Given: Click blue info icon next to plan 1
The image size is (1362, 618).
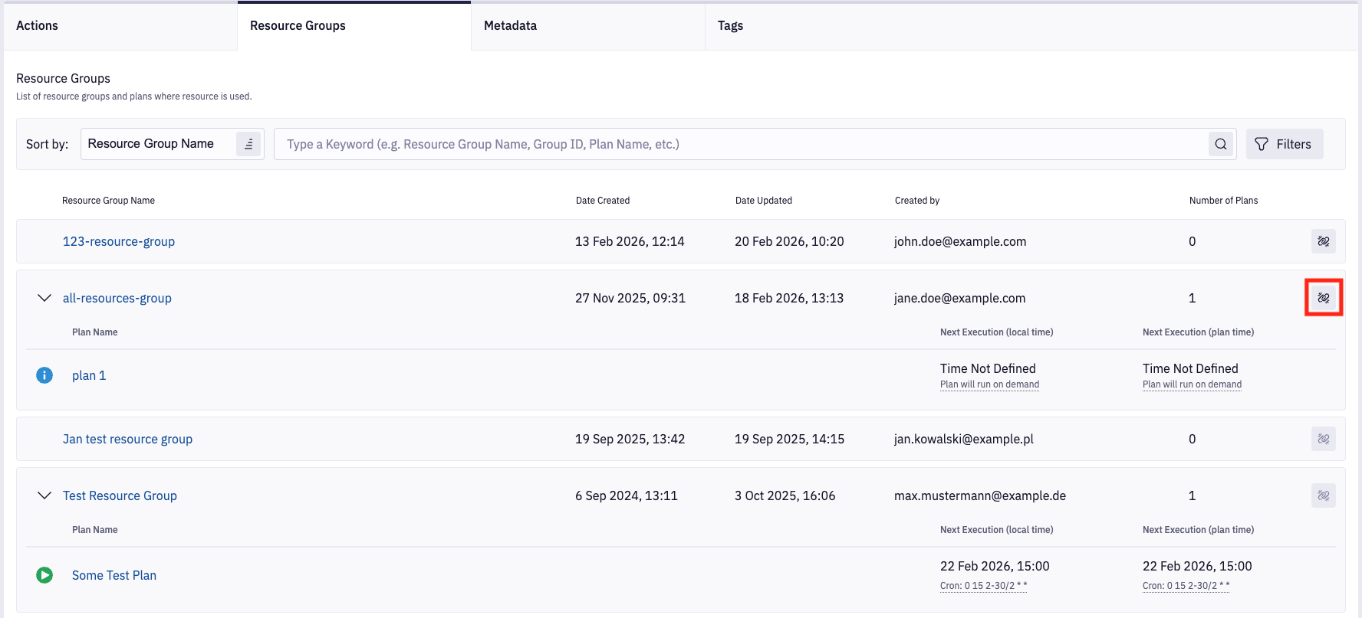Looking at the screenshot, I should point(44,375).
